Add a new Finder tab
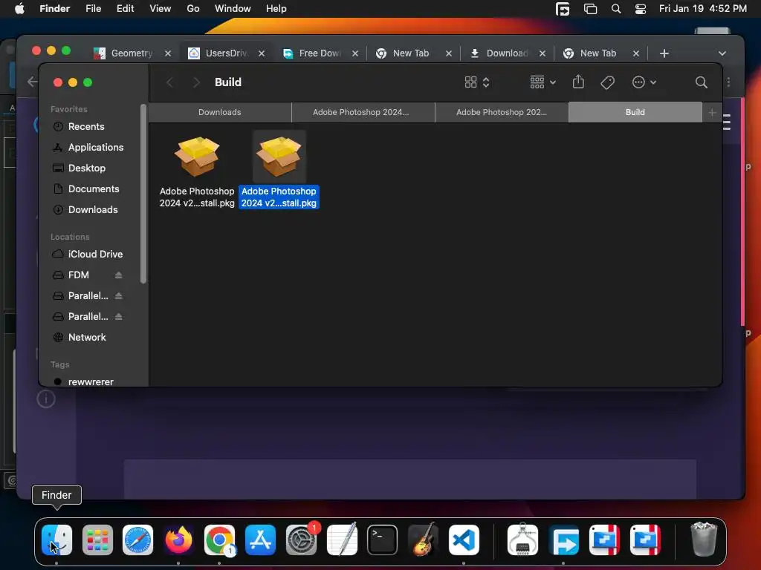Viewport: 761px width, 570px height. [712, 113]
